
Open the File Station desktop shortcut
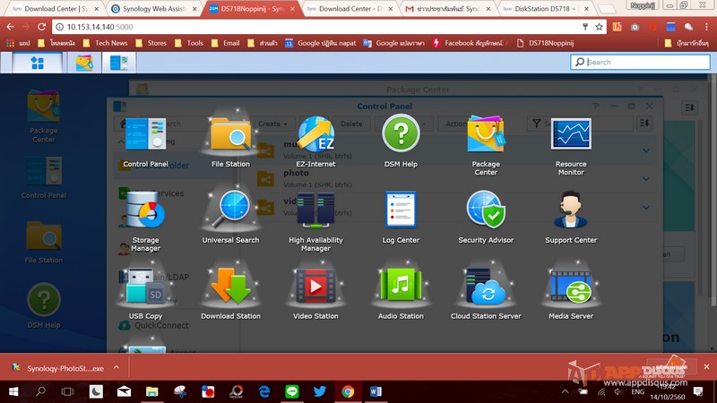point(43,242)
